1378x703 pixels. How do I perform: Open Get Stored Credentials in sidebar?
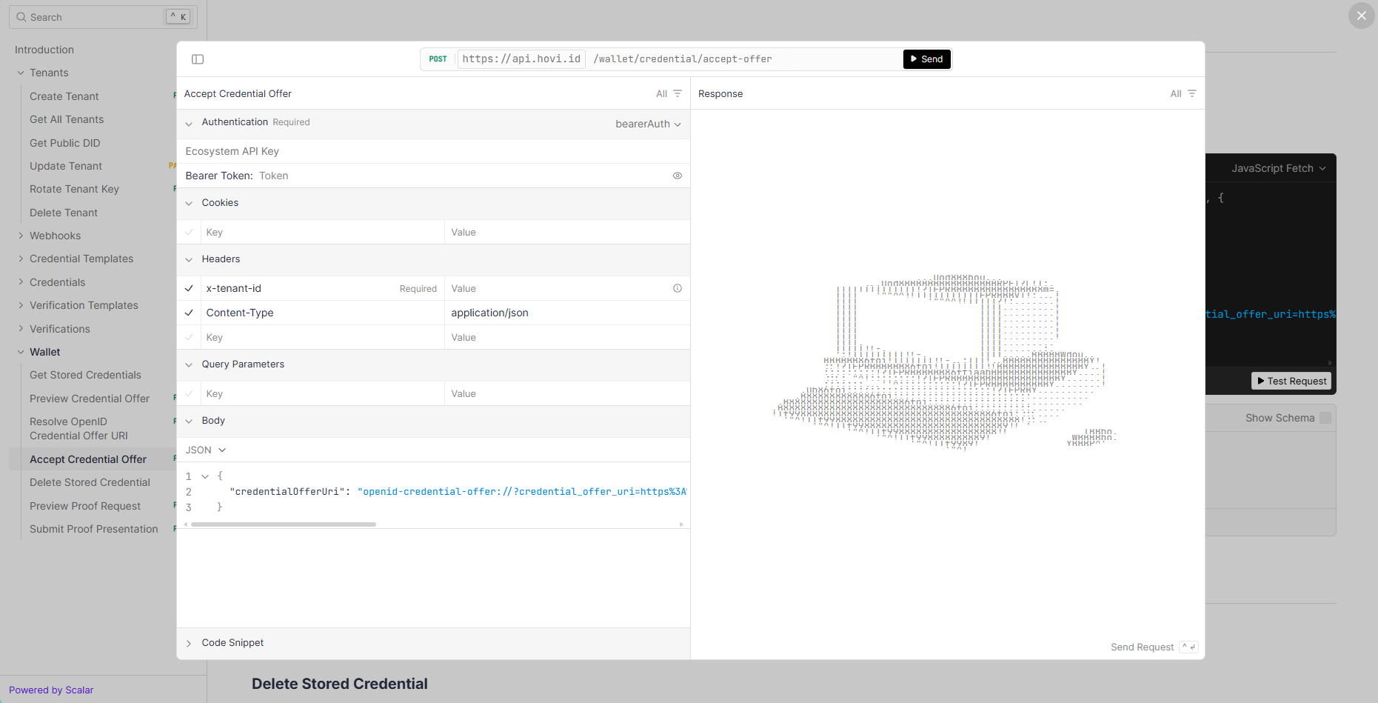tap(85, 375)
